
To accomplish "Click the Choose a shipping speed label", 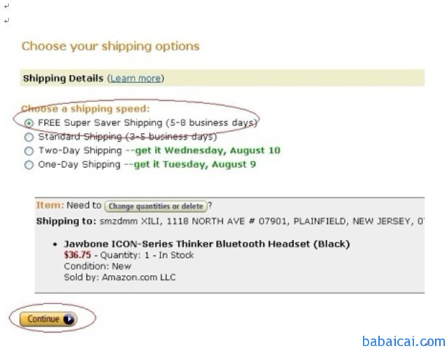I will (85, 109).
